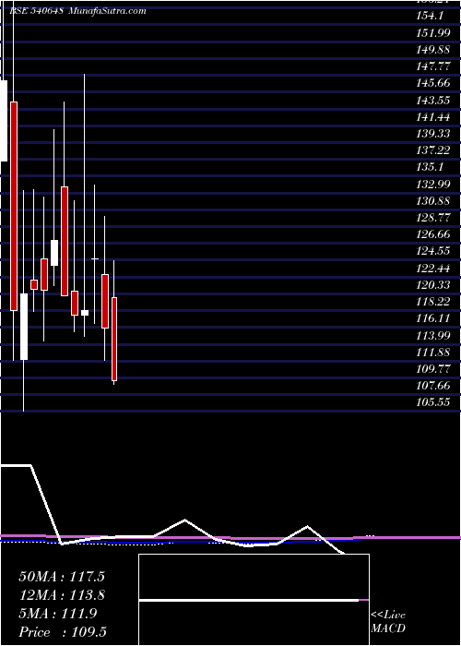
Task: Click the 128.77 price axis label
Action: click(x=433, y=217)
